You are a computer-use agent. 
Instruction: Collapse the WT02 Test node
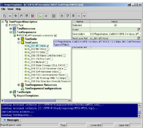point(7,25)
